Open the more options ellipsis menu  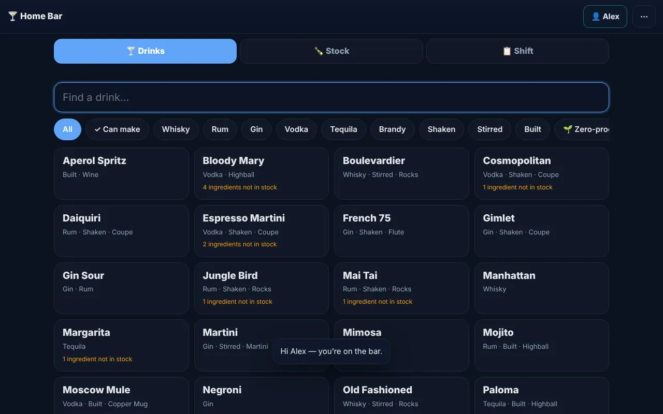click(644, 17)
